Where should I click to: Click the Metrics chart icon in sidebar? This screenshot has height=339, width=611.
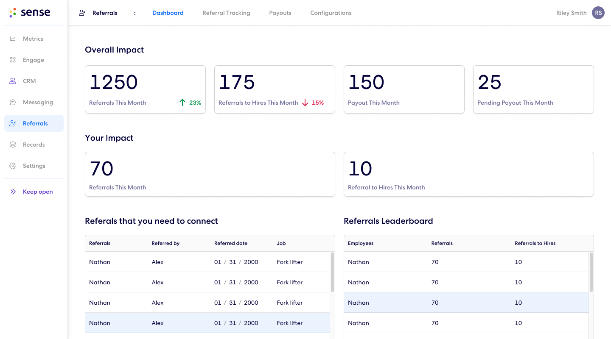(13, 39)
